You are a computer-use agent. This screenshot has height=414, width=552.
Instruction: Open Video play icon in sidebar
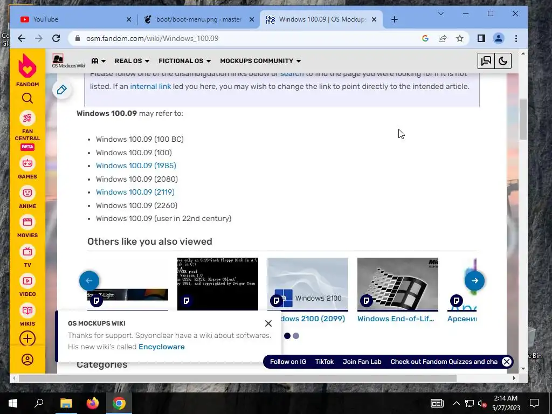pos(27,281)
